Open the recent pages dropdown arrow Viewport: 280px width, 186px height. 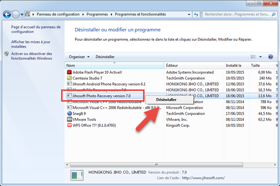click(22, 14)
